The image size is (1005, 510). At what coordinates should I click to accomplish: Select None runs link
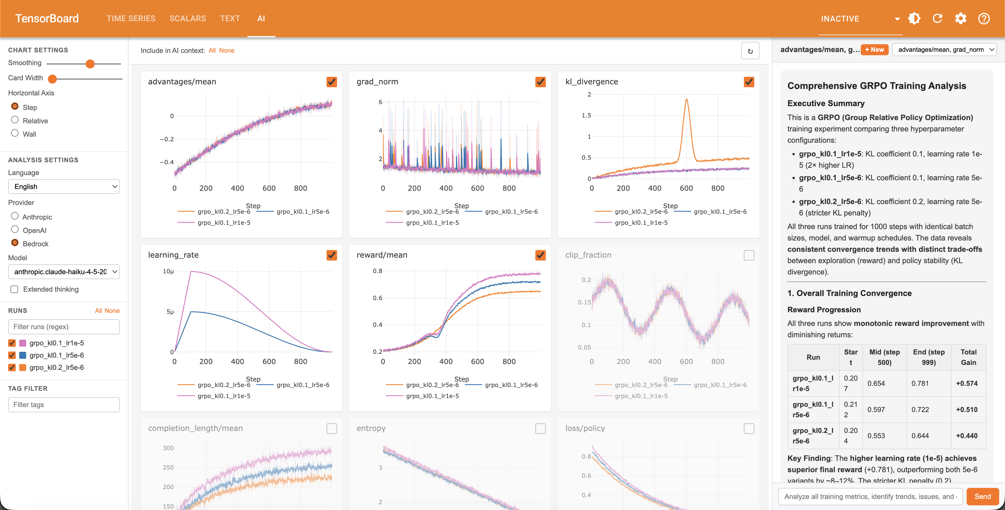click(112, 311)
